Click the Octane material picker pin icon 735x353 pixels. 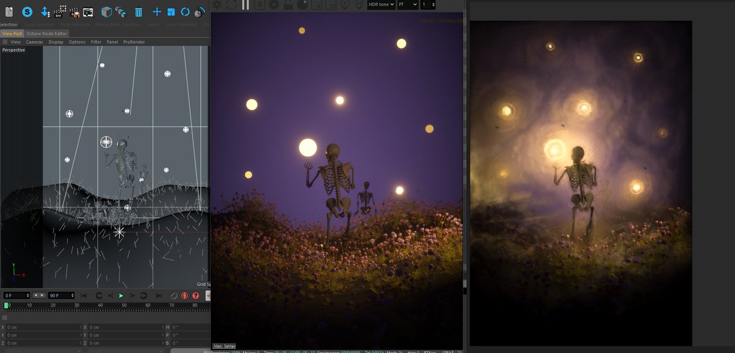(359, 4)
